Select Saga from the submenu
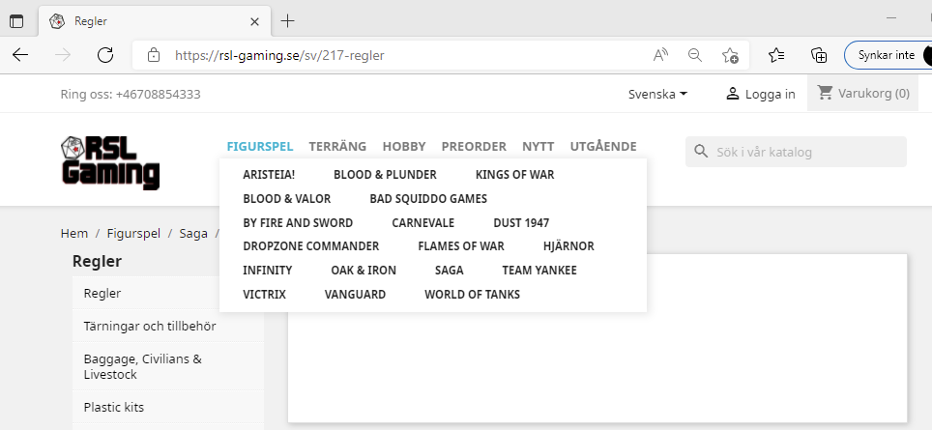The image size is (932, 430). click(x=450, y=271)
